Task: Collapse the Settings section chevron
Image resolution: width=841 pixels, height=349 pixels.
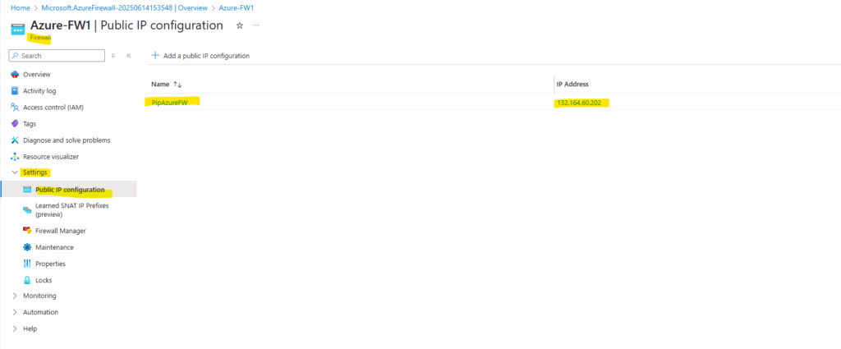Action: (x=15, y=172)
